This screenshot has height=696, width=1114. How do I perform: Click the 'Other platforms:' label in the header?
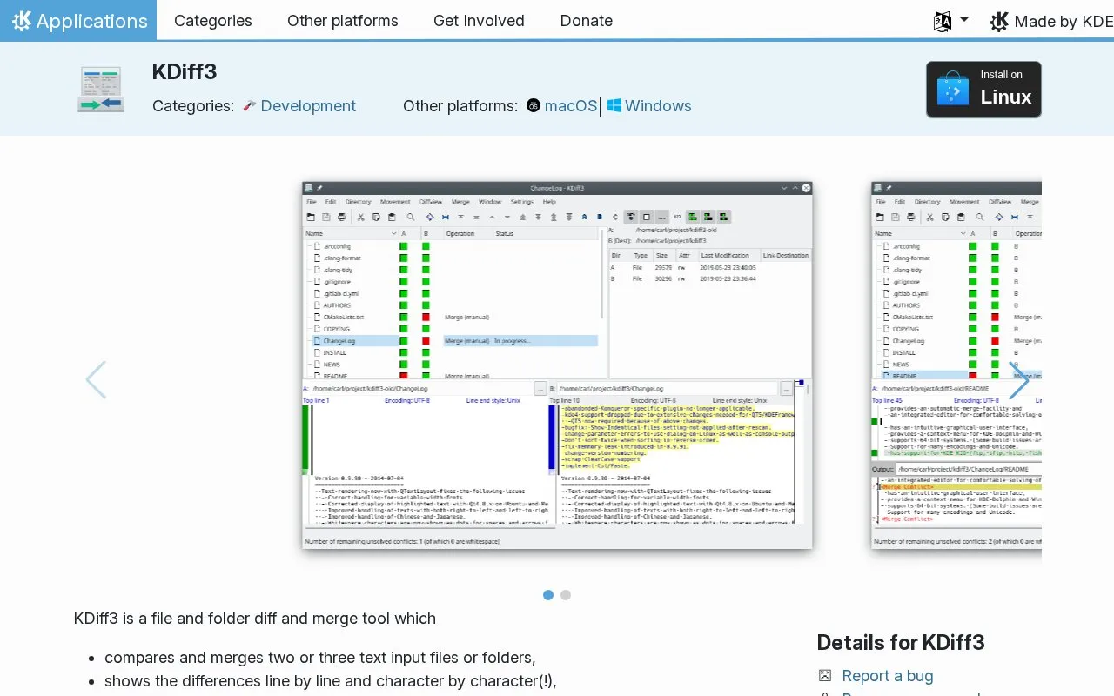click(x=460, y=106)
